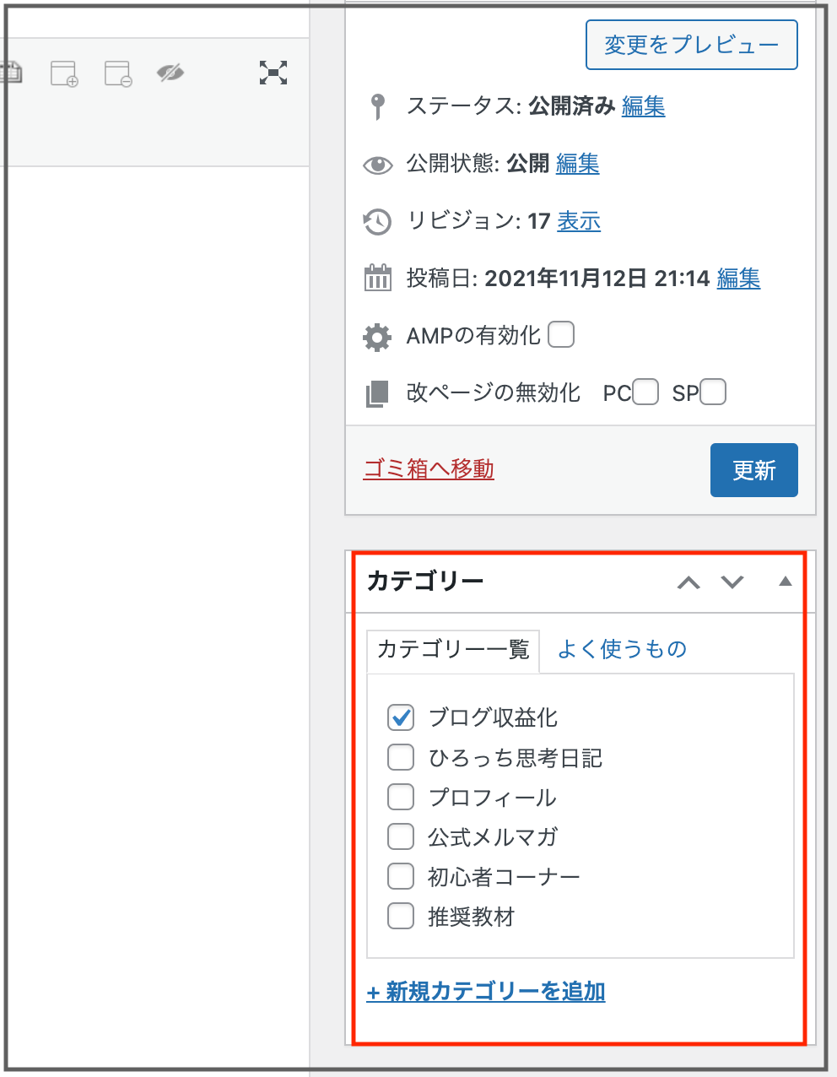The width and height of the screenshot is (837, 1077).
Task: Check the PC box for 改ページの無効化
Action: (x=645, y=392)
